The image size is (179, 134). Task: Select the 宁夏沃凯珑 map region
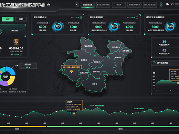(x=84, y=73)
